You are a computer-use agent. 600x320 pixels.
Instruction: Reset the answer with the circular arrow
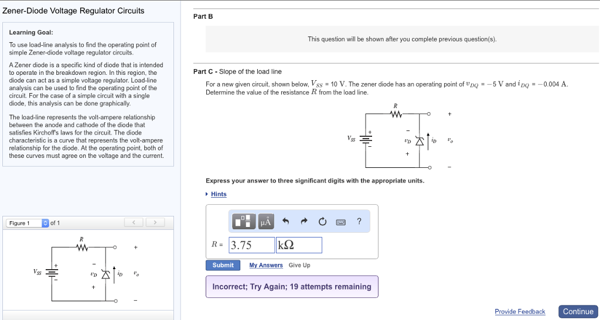[322, 221]
